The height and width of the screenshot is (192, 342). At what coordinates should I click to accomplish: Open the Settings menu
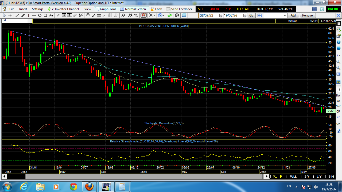click(x=38, y=9)
